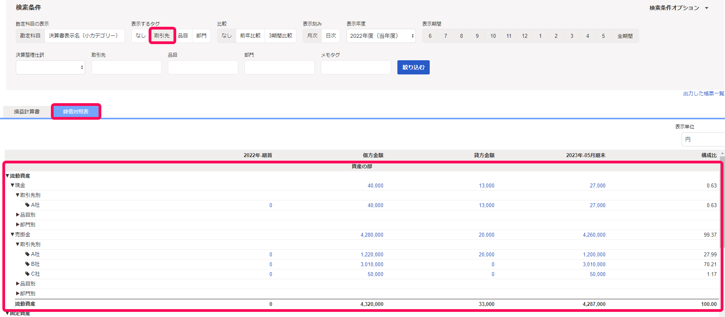Open the 表示単位 円 dropdown
The height and width of the screenshot is (317, 725).
[703, 139]
